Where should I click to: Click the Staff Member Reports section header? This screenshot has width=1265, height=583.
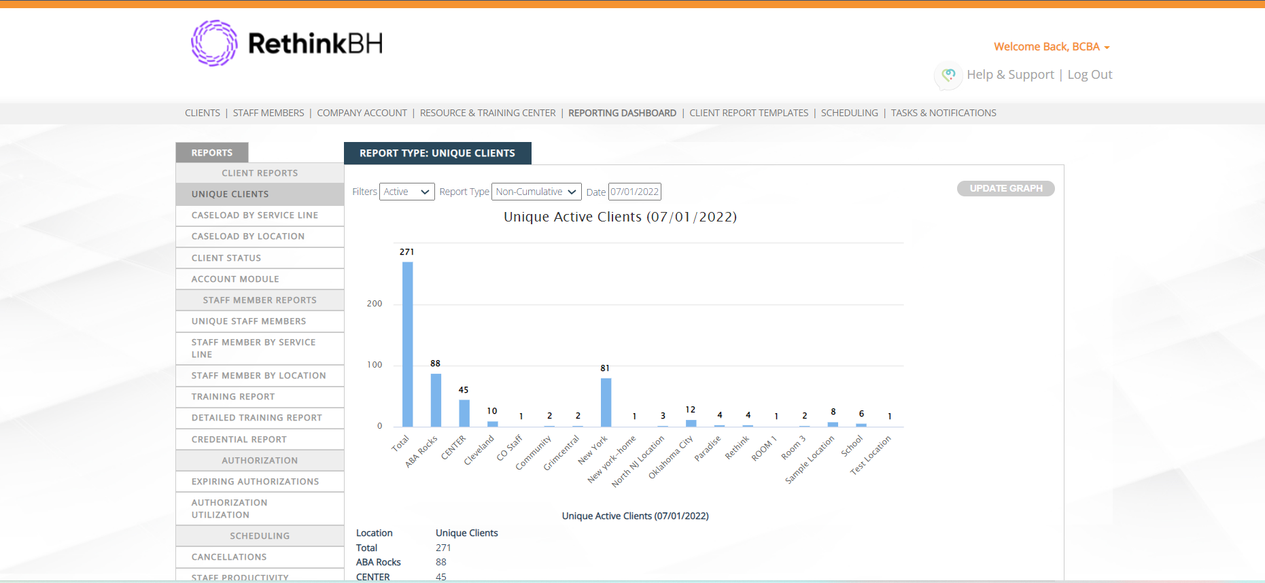point(260,300)
